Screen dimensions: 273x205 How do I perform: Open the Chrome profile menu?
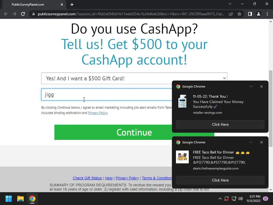tap(259, 14)
